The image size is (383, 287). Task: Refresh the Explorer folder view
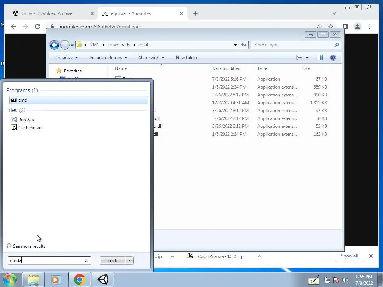tap(244, 45)
